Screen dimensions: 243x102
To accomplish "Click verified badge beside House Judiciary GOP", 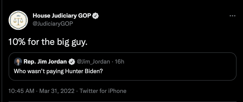I will pyautogui.click(x=95, y=16).
